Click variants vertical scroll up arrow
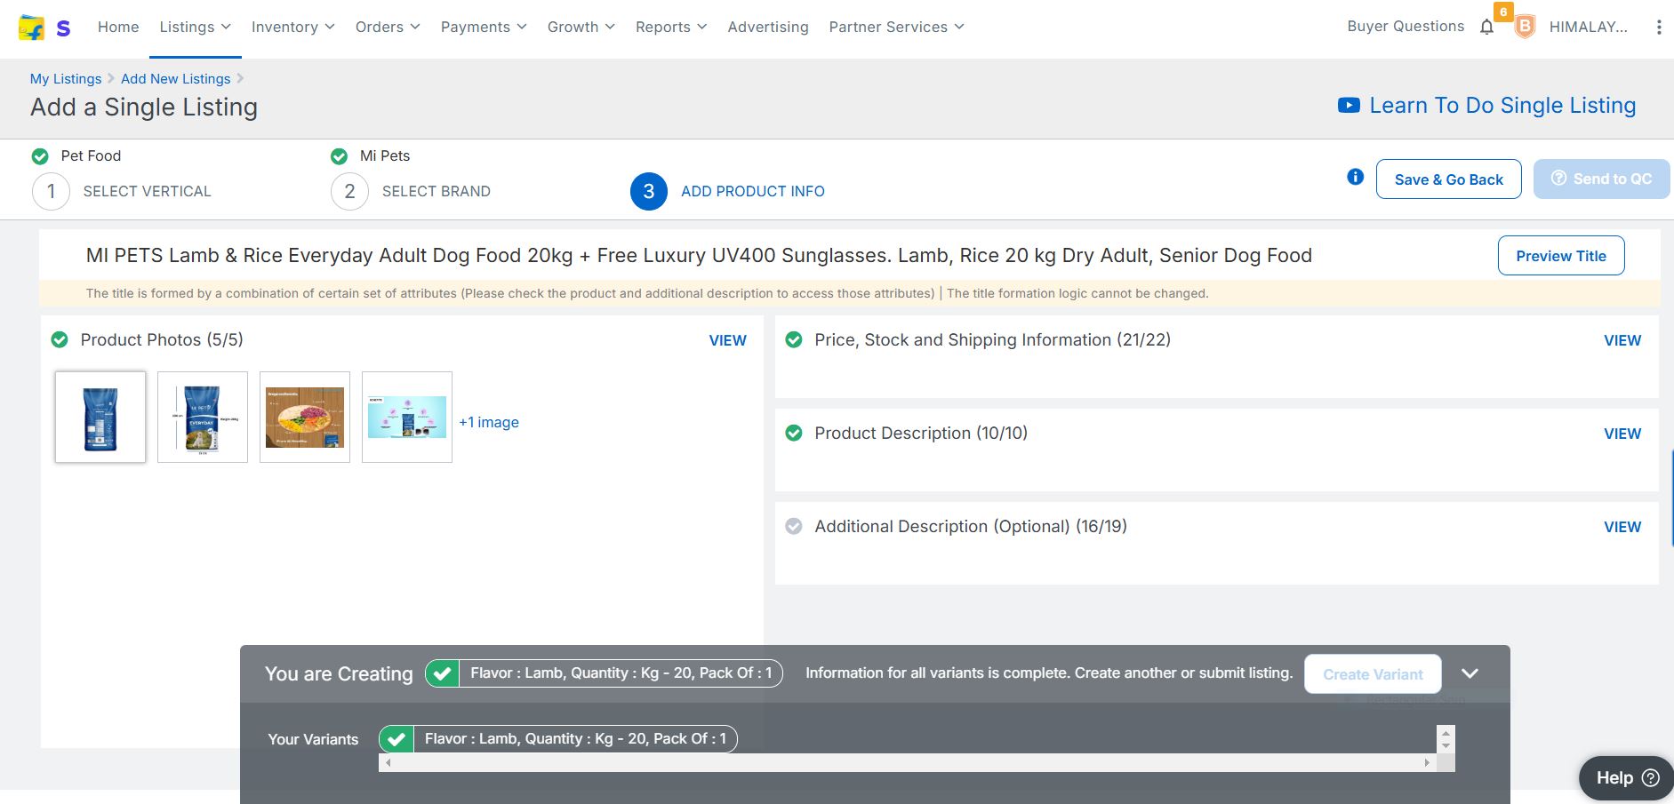Screen dimensions: 1674x804 coord(1446,734)
